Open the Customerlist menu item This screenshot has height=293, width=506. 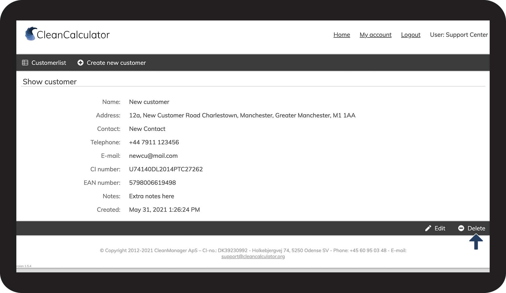(44, 63)
